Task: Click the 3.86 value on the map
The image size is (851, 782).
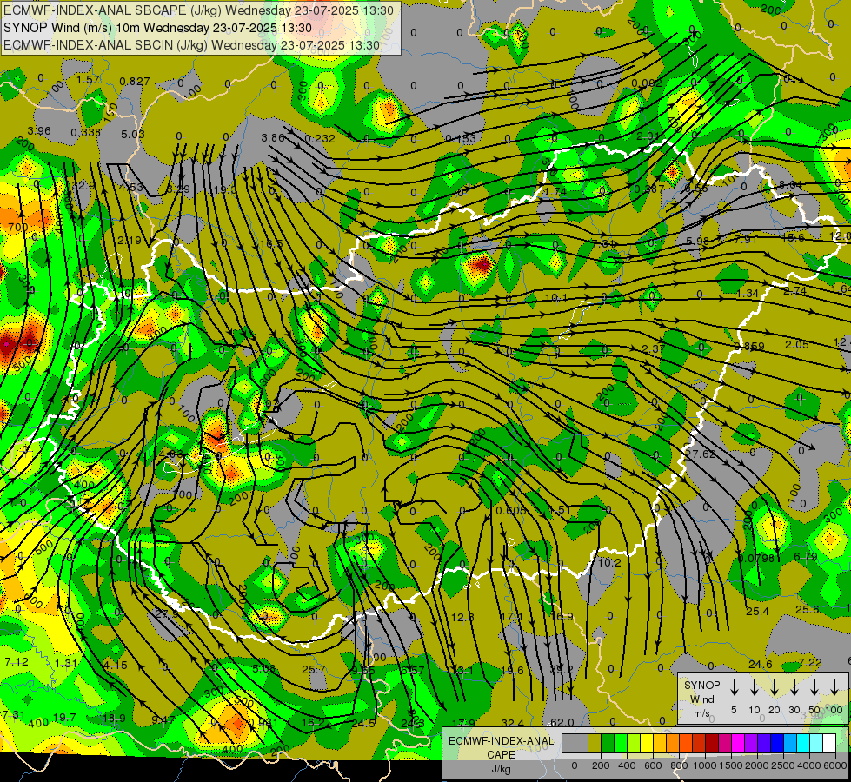Action: pyautogui.click(x=273, y=138)
